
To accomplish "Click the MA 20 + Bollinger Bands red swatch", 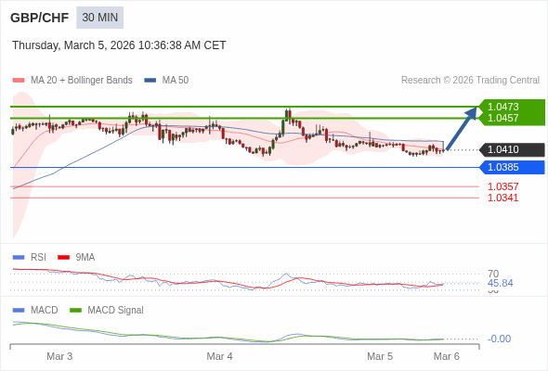I will pyautogui.click(x=19, y=81).
